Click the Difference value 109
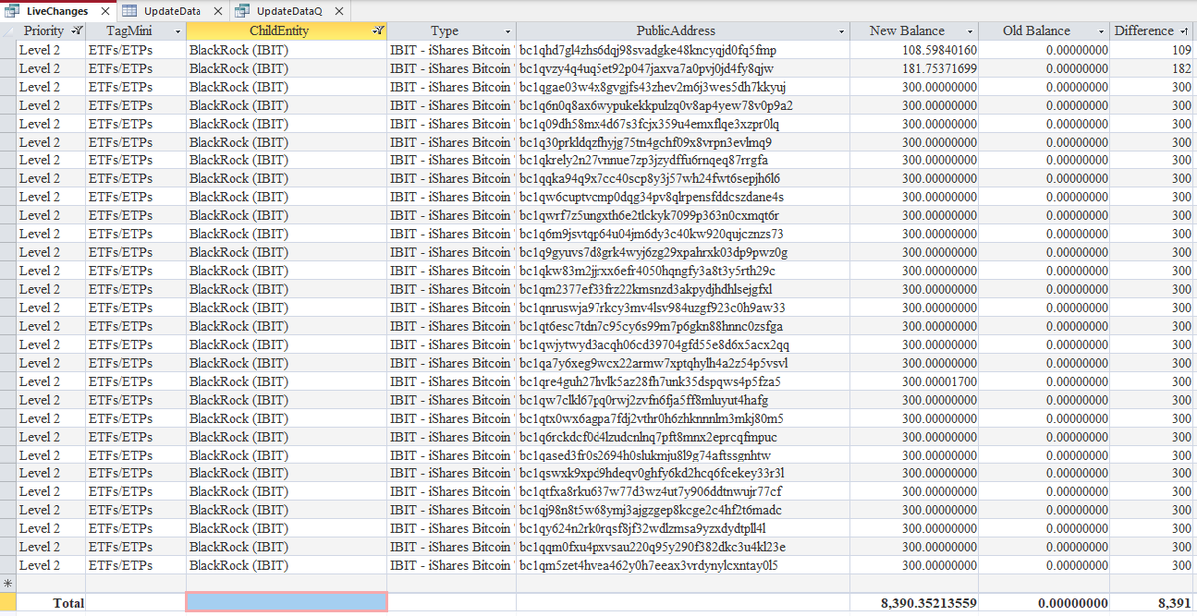Image resolution: width=1197 pixels, height=616 pixels. pyautogui.click(x=1181, y=50)
